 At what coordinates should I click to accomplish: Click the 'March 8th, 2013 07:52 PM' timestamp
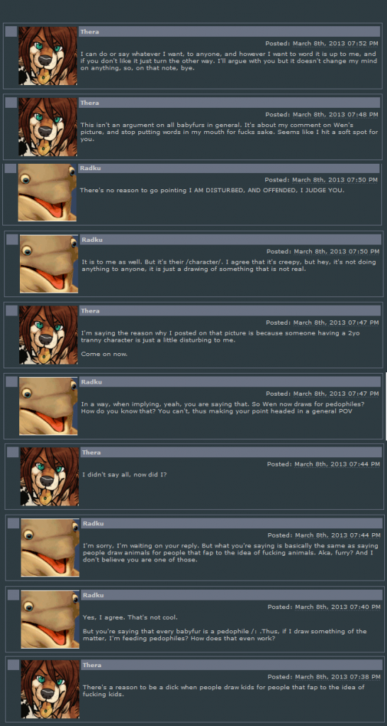tap(335, 43)
